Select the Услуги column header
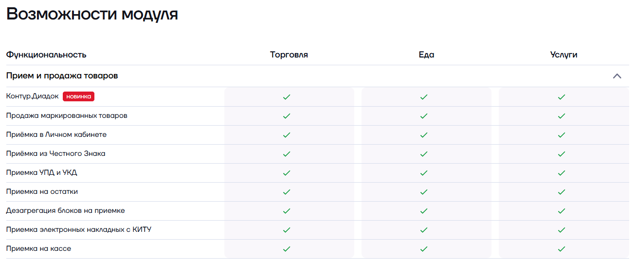Image resolution: width=635 pixels, height=264 pixels. point(563,55)
